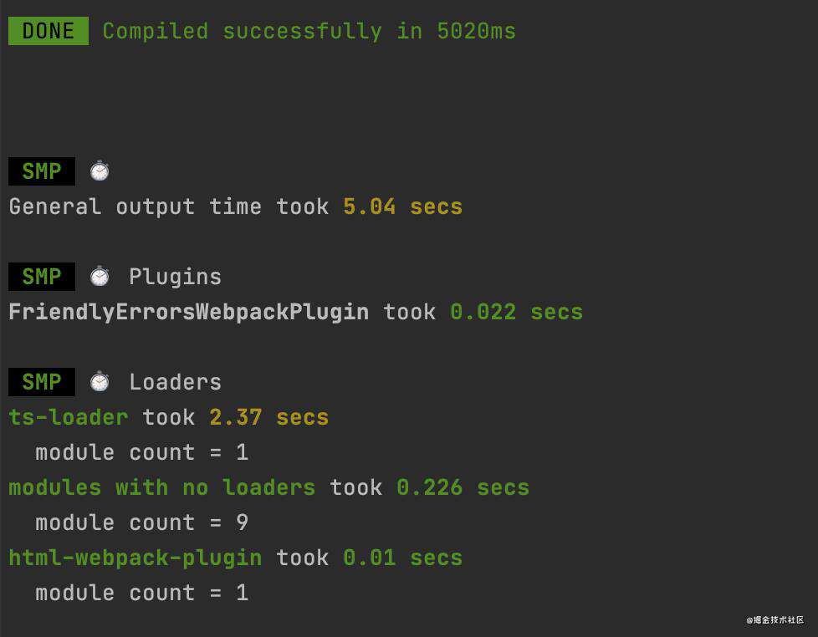Click the modules with no loaders text

click(x=161, y=488)
